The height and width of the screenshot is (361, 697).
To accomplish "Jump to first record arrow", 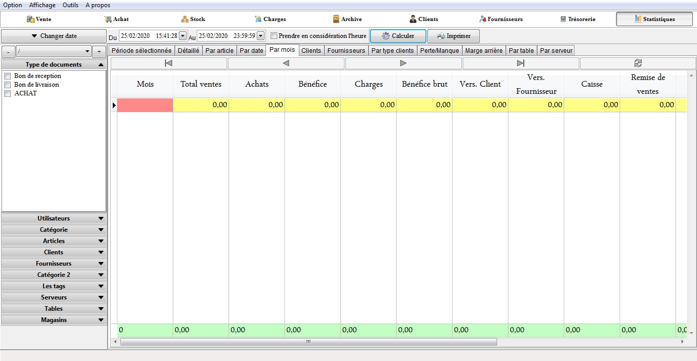I will 169,63.
